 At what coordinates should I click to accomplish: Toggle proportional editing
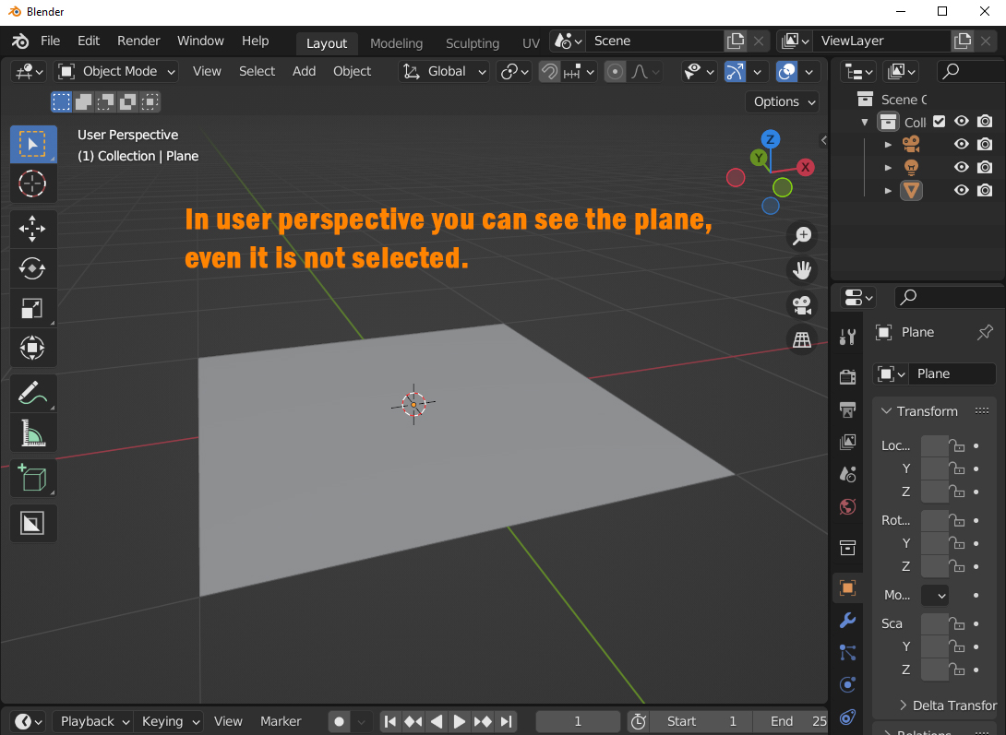pyautogui.click(x=615, y=71)
